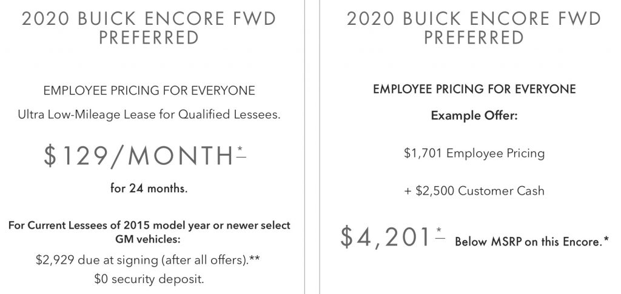The image size is (621, 294).
Task: Click '$1,701 Employee Pricing' line
Action: click(x=474, y=153)
